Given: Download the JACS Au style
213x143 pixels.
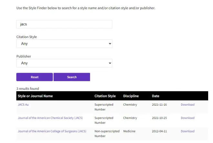Looking at the screenshot, I should 188,105.
